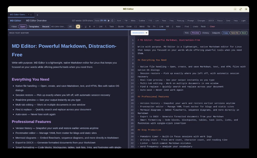Insert Mmd mermaid diagram
257x158 pixels.
coord(142,27)
